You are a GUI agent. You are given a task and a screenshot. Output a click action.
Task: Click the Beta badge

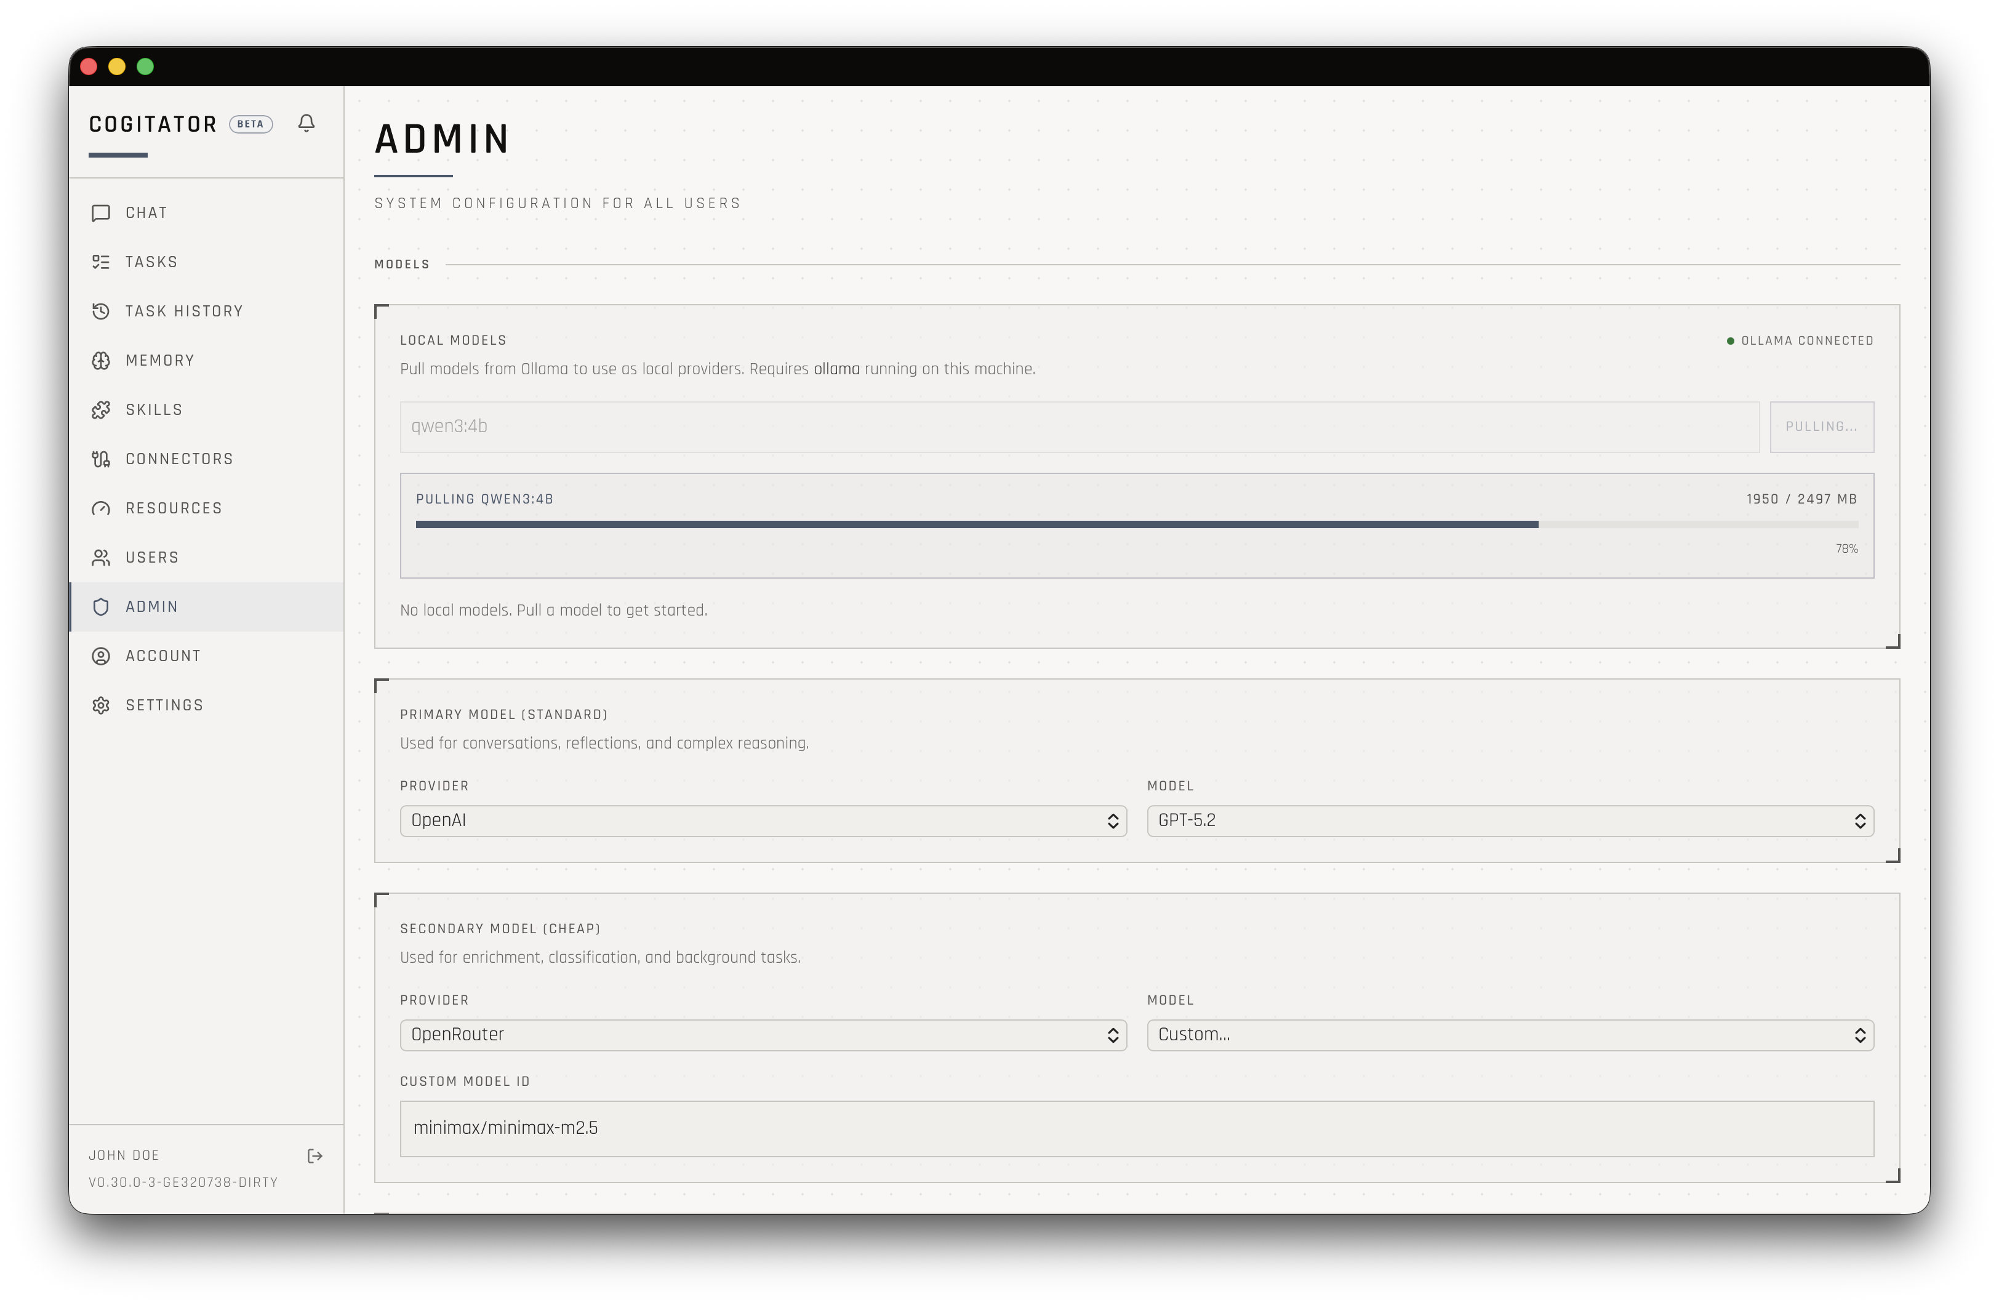(250, 124)
